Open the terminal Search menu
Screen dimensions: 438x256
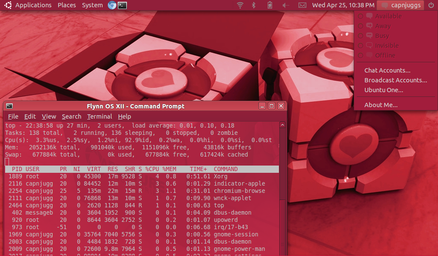[71, 116]
